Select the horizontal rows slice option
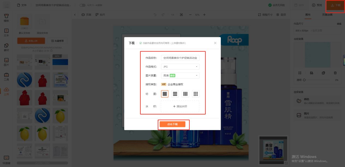The height and width of the screenshot is (167, 345). [x=175, y=94]
